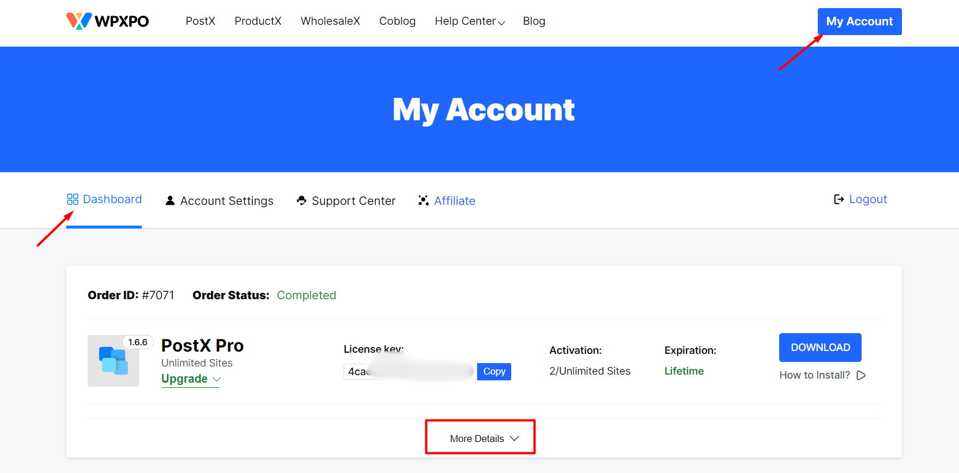
Task: Click the How to Install play icon
Action: [861, 375]
